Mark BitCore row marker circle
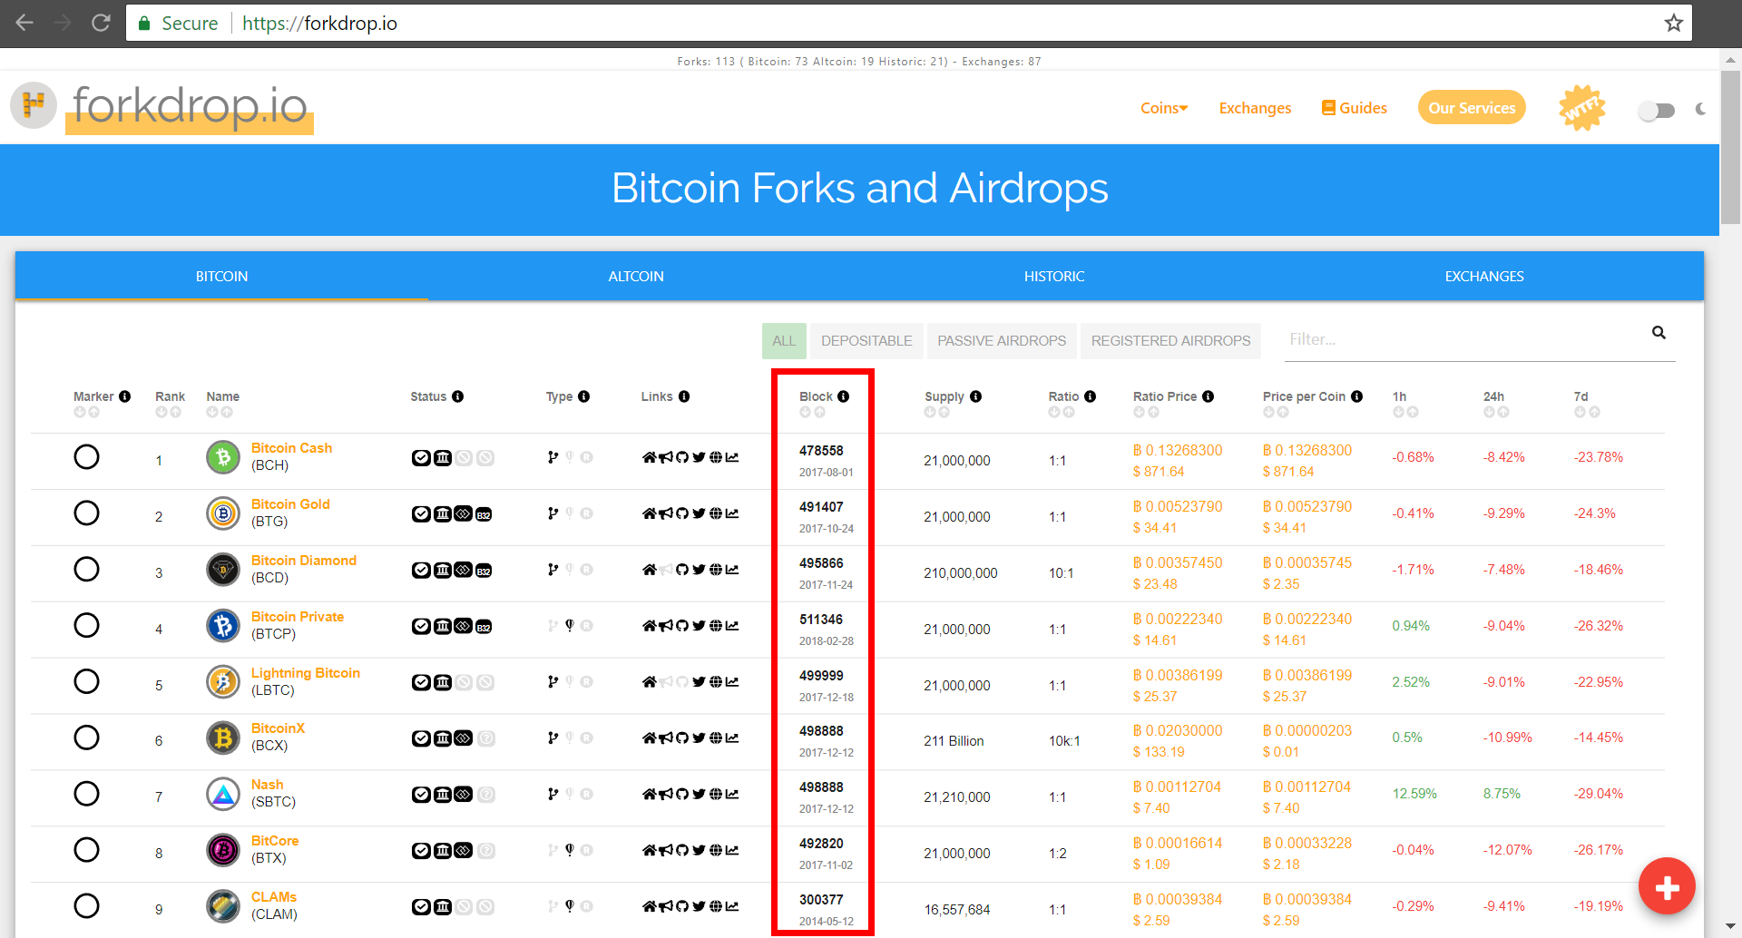Viewport: 1742px width, 938px height. point(86,850)
